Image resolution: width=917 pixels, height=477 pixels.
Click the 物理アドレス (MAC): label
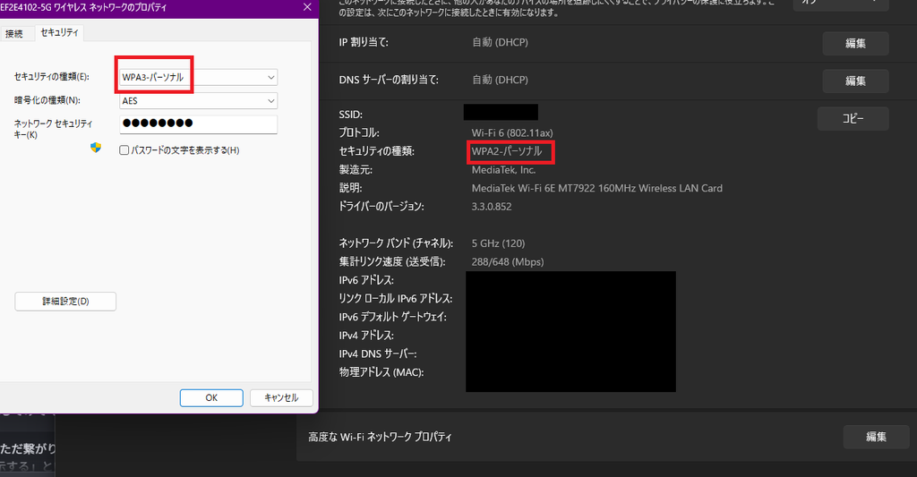pyautogui.click(x=381, y=372)
